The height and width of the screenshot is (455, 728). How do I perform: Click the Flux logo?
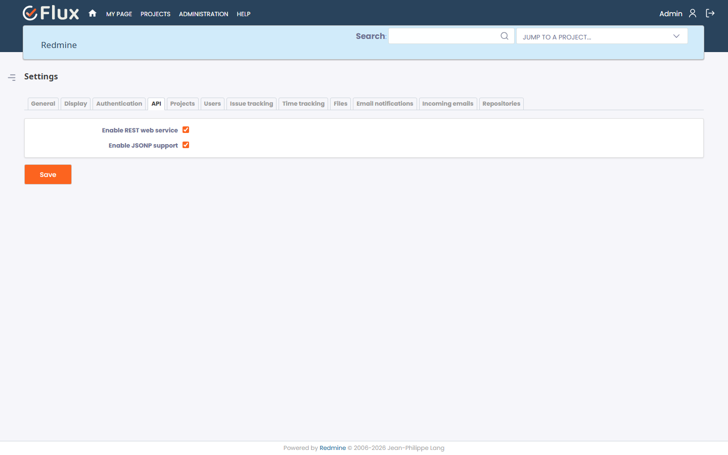pyautogui.click(x=51, y=13)
